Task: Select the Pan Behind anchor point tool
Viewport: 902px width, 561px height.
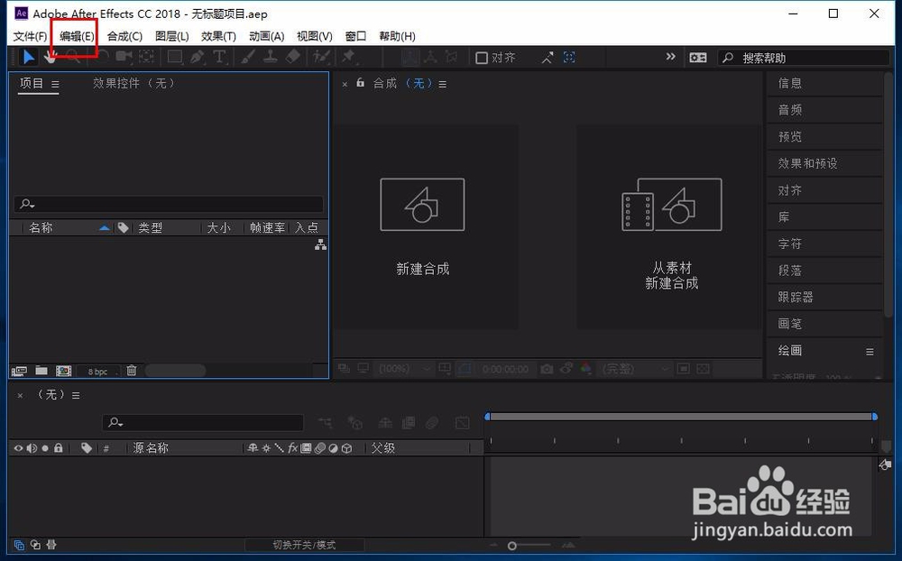Action: 147,57
